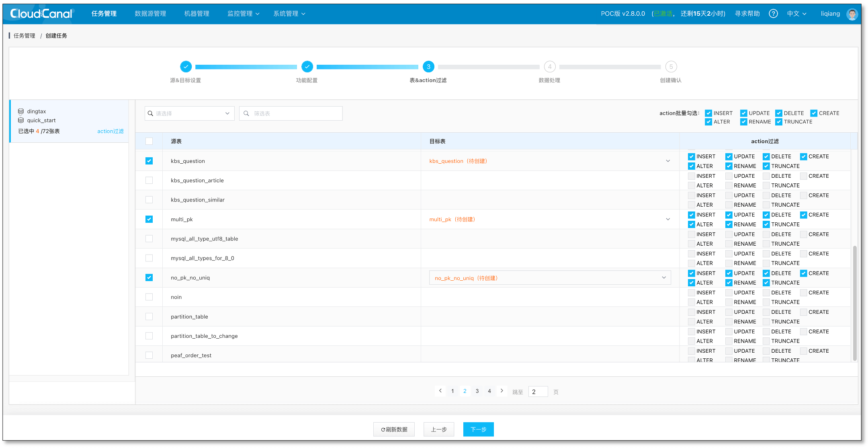Open the 数据源管理 menu
Image resolution: width=868 pixels, height=448 pixels.
(150, 14)
